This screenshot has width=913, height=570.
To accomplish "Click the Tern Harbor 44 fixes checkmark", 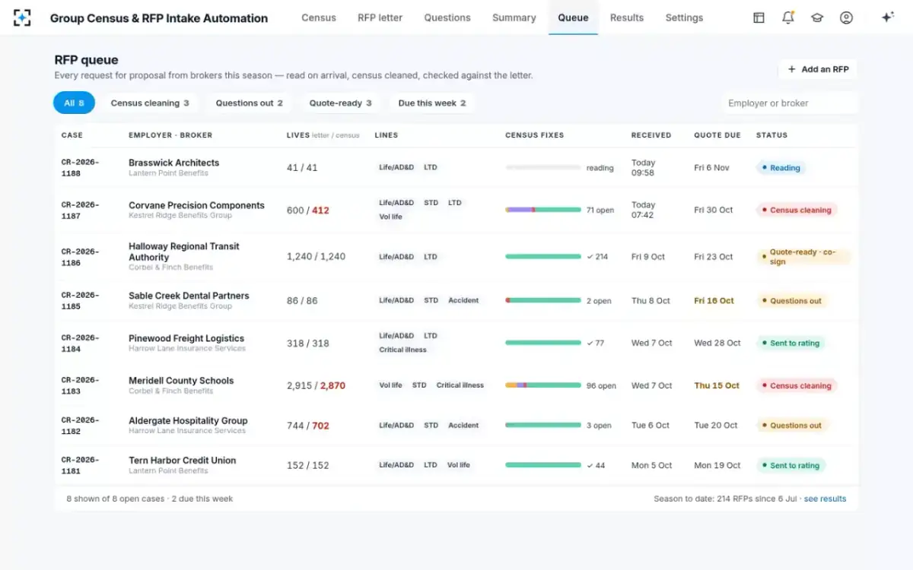I will pyautogui.click(x=596, y=465).
